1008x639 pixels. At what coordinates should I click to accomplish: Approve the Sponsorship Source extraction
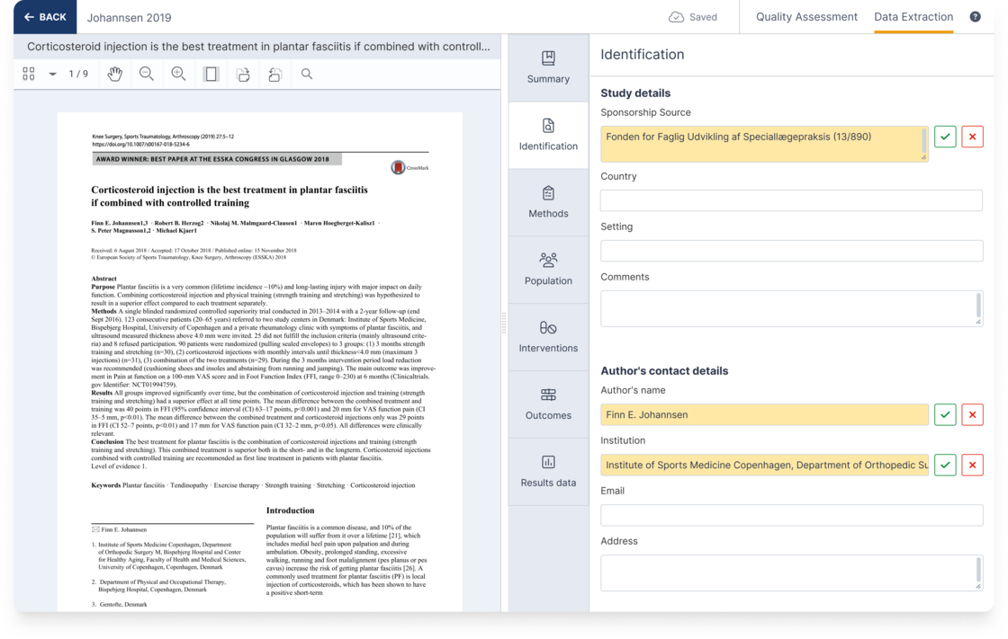pos(945,137)
